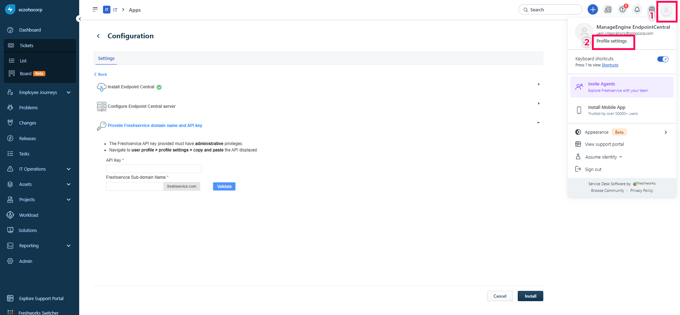Expand the IT Operations sidebar menu

(x=69, y=169)
